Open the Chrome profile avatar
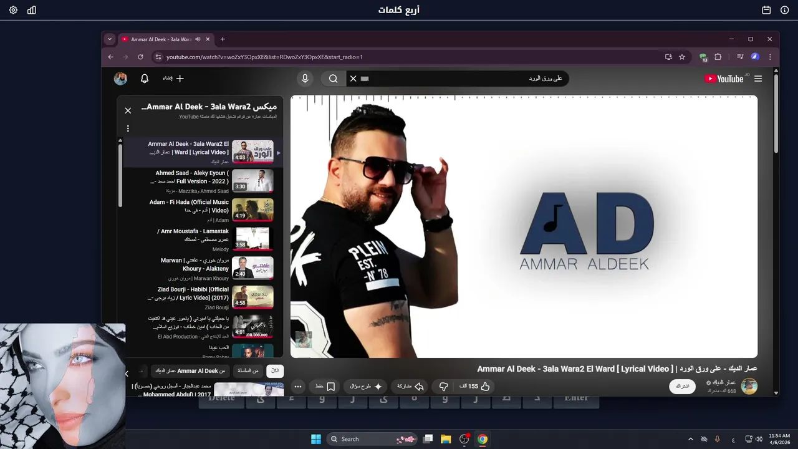The height and width of the screenshot is (449, 798). click(755, 57)
